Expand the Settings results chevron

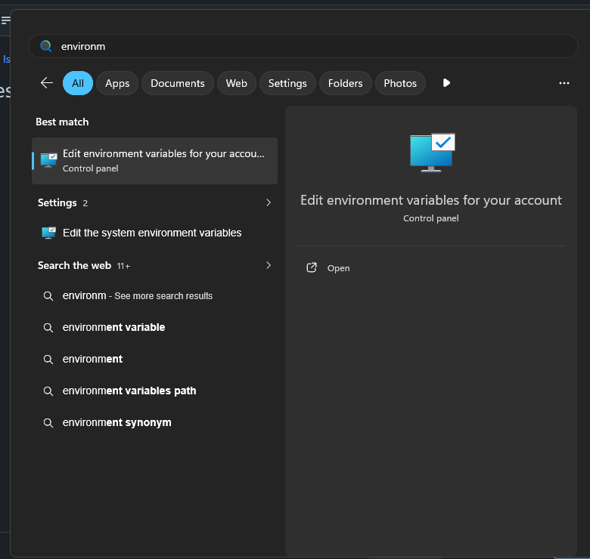[x=269, y=202]
